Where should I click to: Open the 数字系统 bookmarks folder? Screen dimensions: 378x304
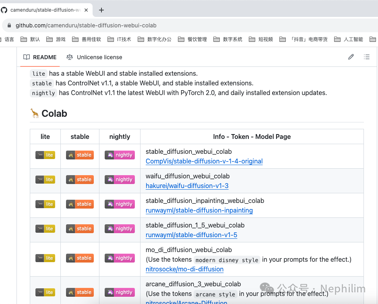(228, 39)
